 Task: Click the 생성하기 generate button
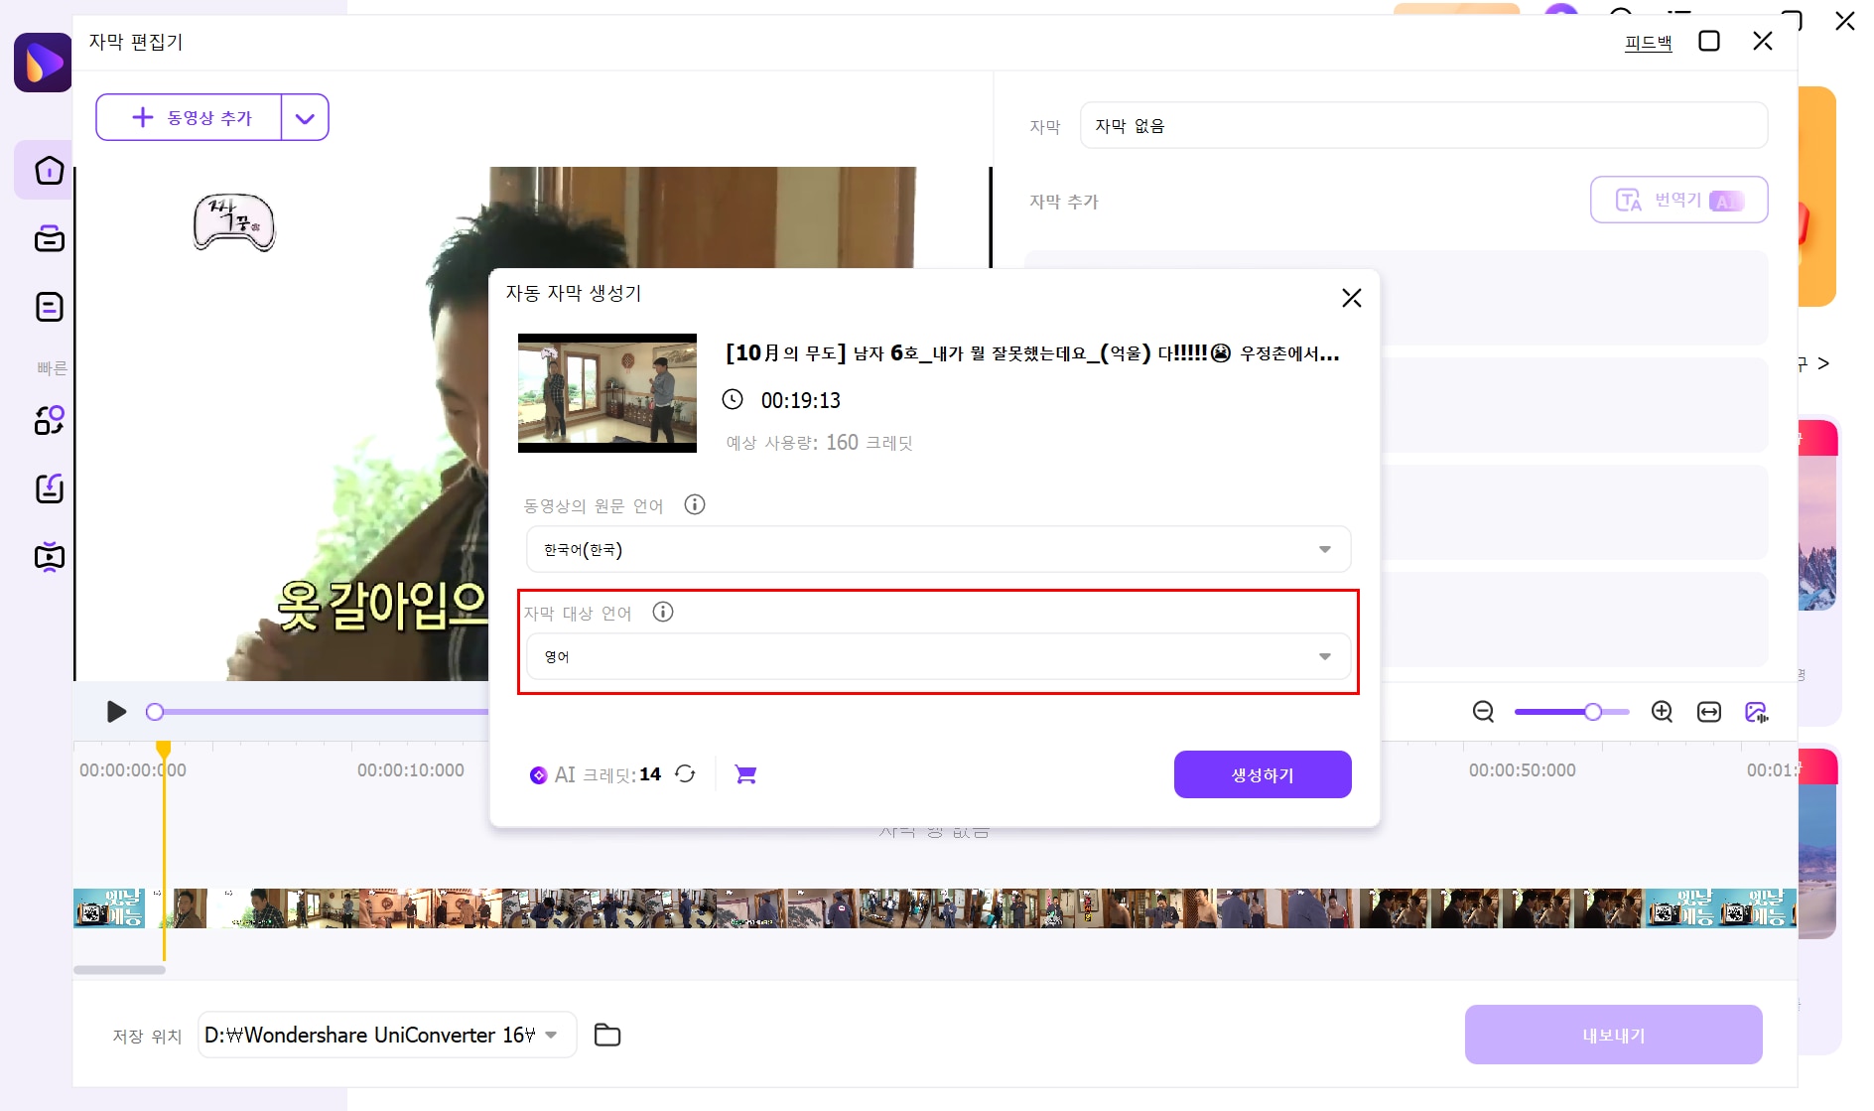(1262, 773)
